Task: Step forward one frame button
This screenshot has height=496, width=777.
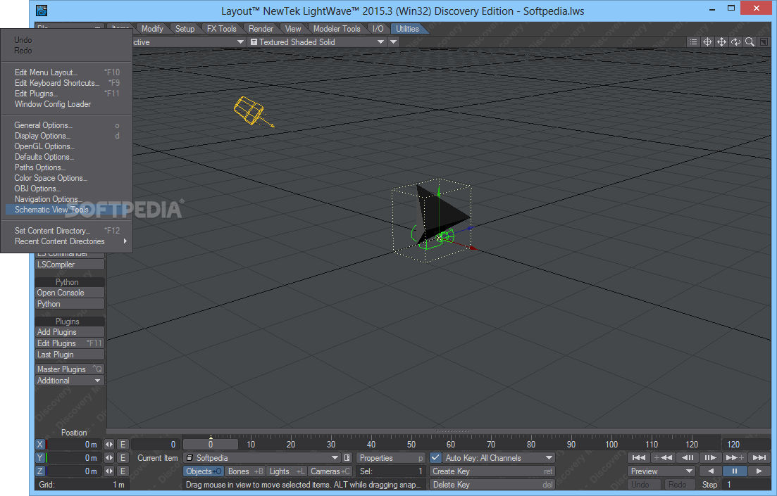Action: pos(711,457)
